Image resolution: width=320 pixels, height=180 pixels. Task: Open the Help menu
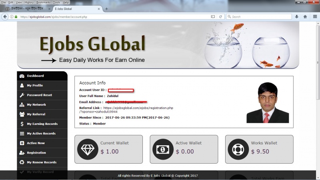tap(66, 2)
